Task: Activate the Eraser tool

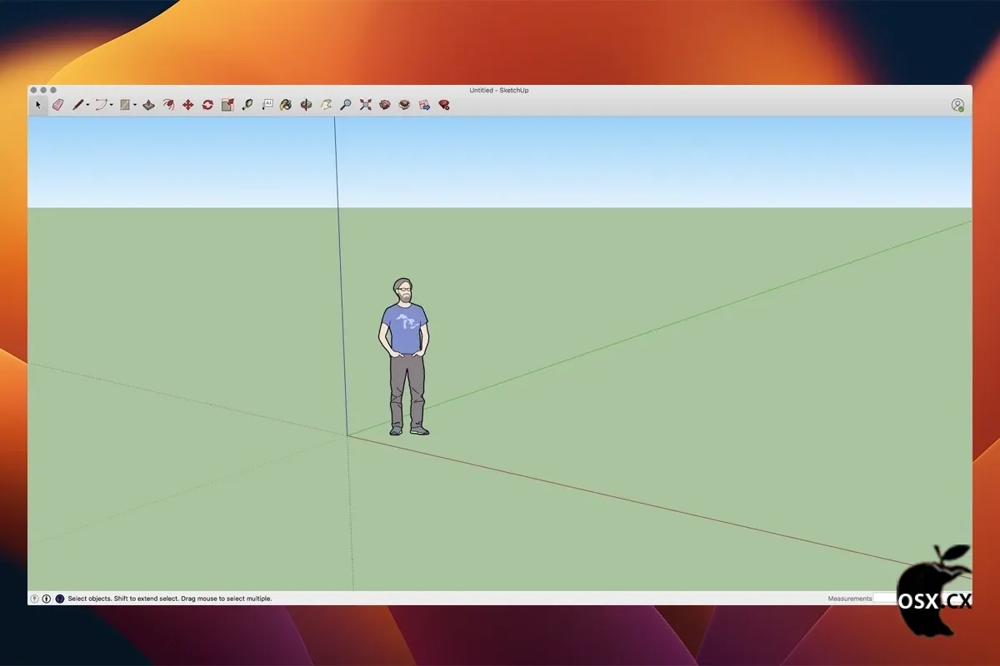Action: coord(57,105)
